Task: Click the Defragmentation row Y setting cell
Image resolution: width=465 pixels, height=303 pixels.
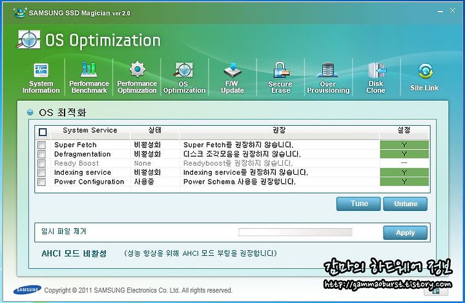Action: (404, 154)
